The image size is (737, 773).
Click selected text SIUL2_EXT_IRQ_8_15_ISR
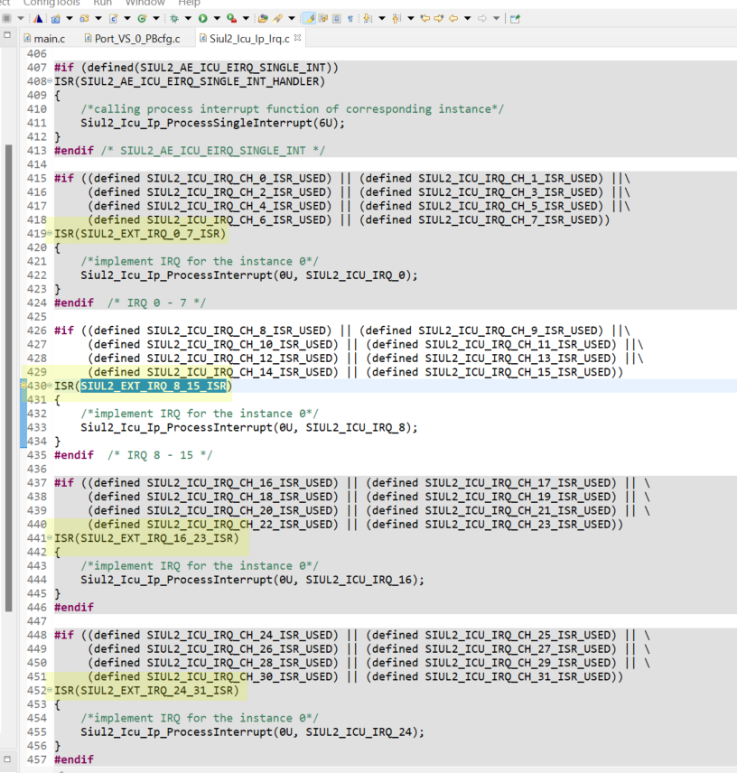tap(154, 386)
